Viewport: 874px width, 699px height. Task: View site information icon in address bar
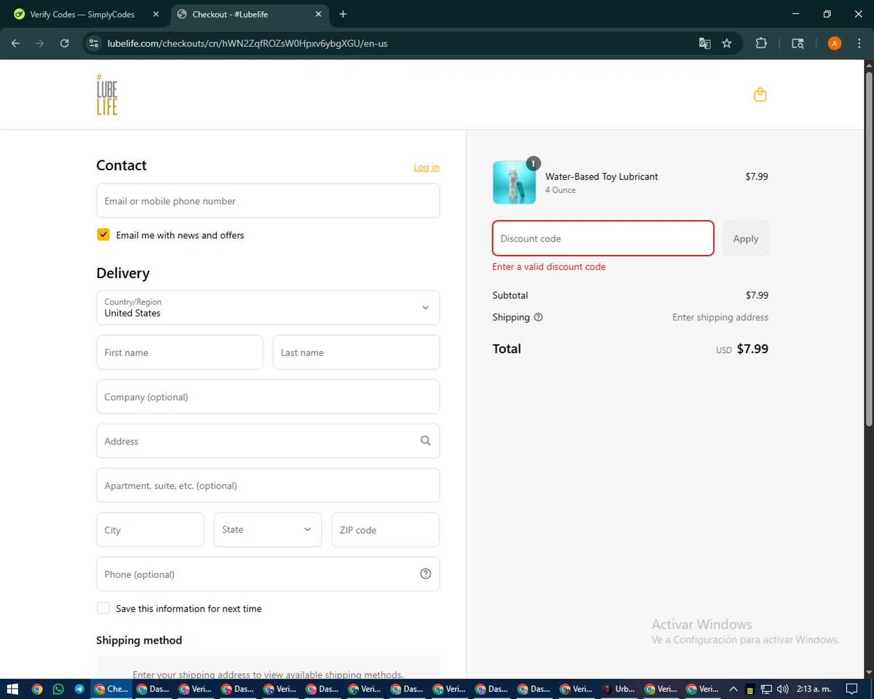tap(94, 43)
